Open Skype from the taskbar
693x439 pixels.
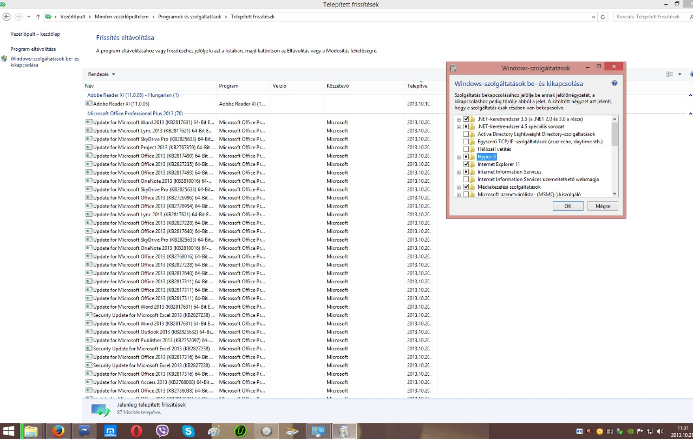188,431
